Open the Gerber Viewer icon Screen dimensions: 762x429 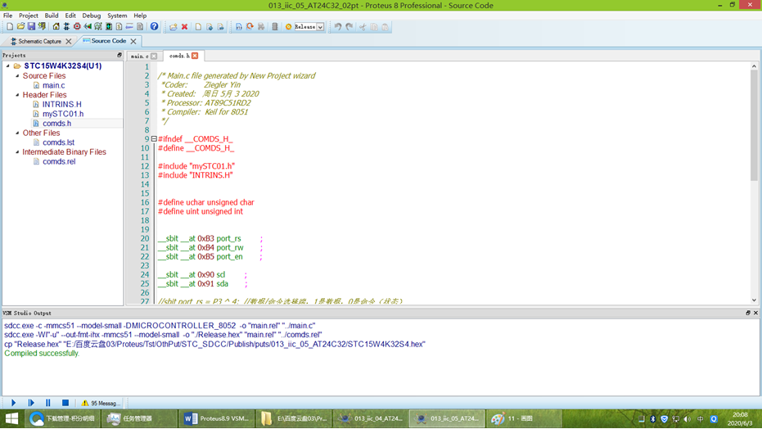click(98, 27)
